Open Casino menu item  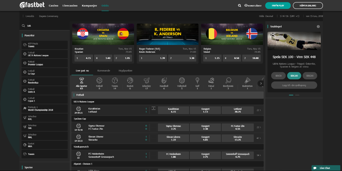click(x=53, y=6)
